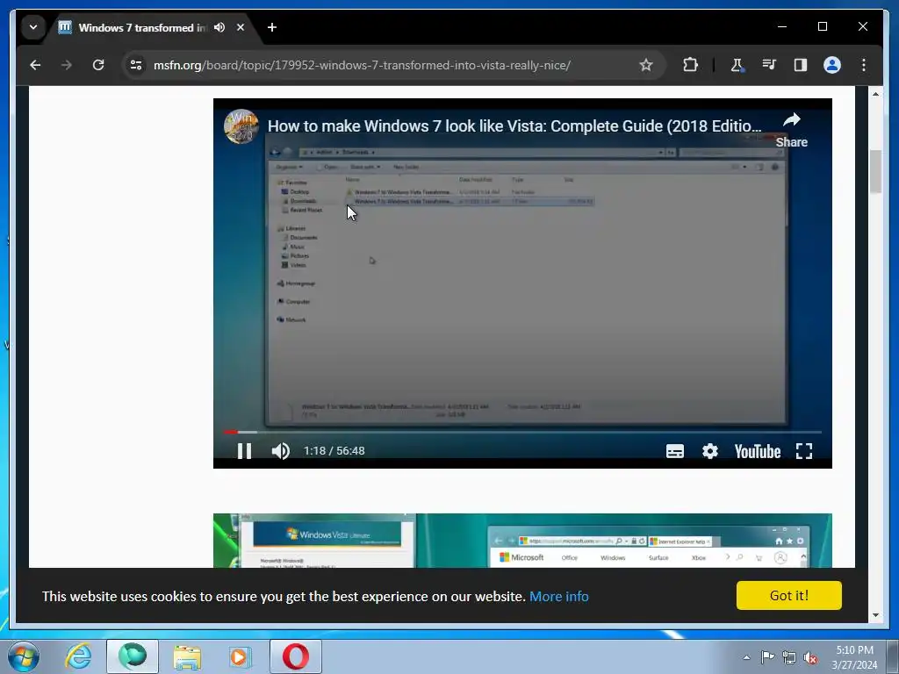Open Windows Media Player from taskbar
The width and height of the screenshot is (899, 674).
pyautogui.click(x=241, y=656)
